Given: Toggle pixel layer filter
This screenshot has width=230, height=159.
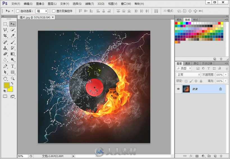Looking at the screenshot, I should point(198,68).
